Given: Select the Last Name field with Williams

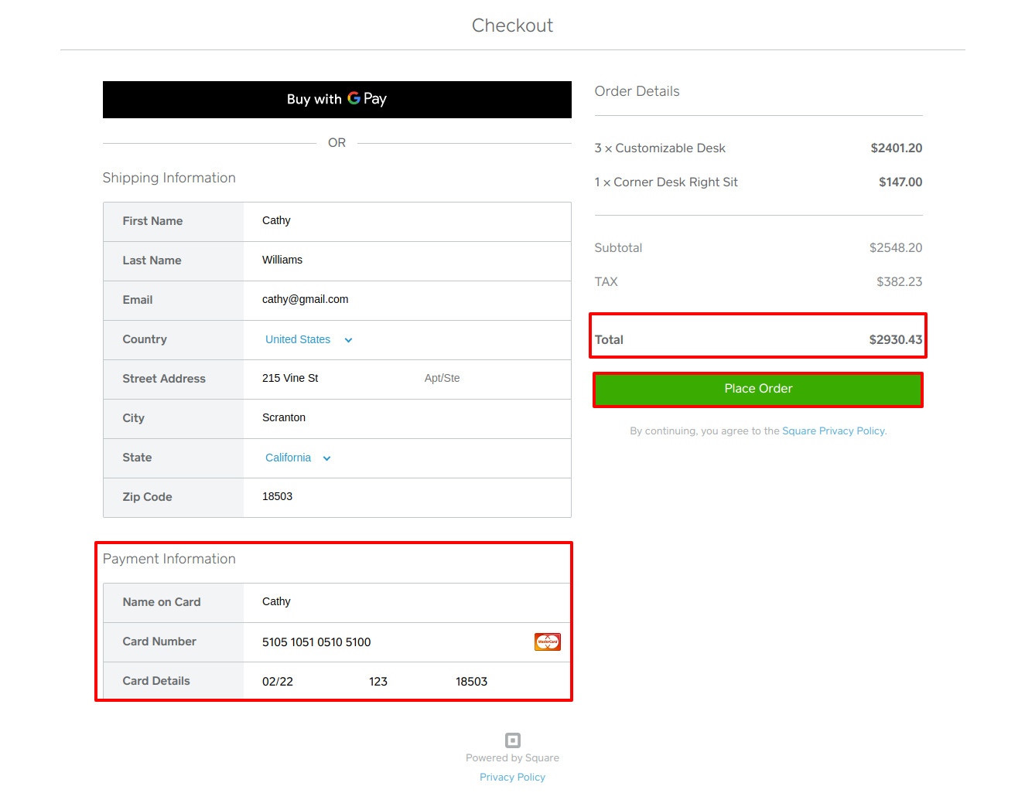Looking at the screenshot, I should pyautogui.click(x=406, y=260).
